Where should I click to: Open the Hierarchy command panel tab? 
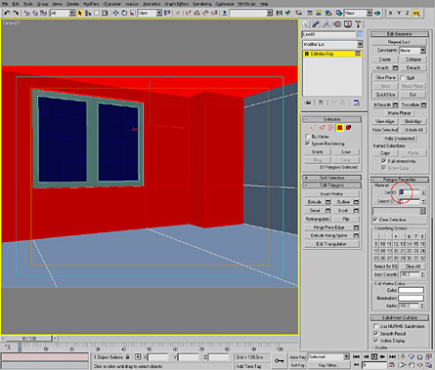(x=326, y=24)
